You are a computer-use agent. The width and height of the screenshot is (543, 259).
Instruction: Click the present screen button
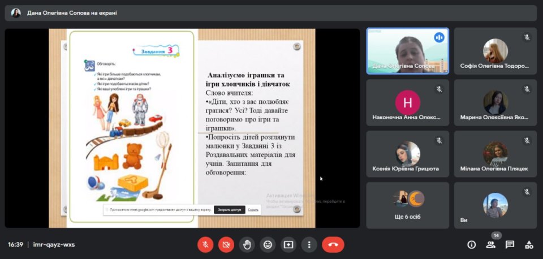point(288,245)
